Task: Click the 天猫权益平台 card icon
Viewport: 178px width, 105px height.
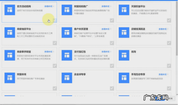Action: click(124, 10)
